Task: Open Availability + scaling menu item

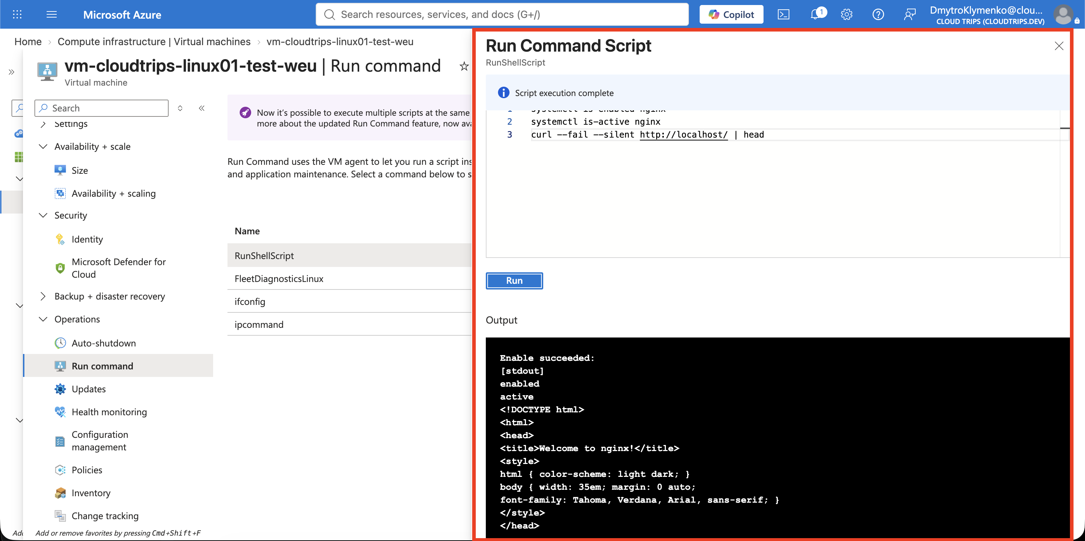Action: pos(114,193)
